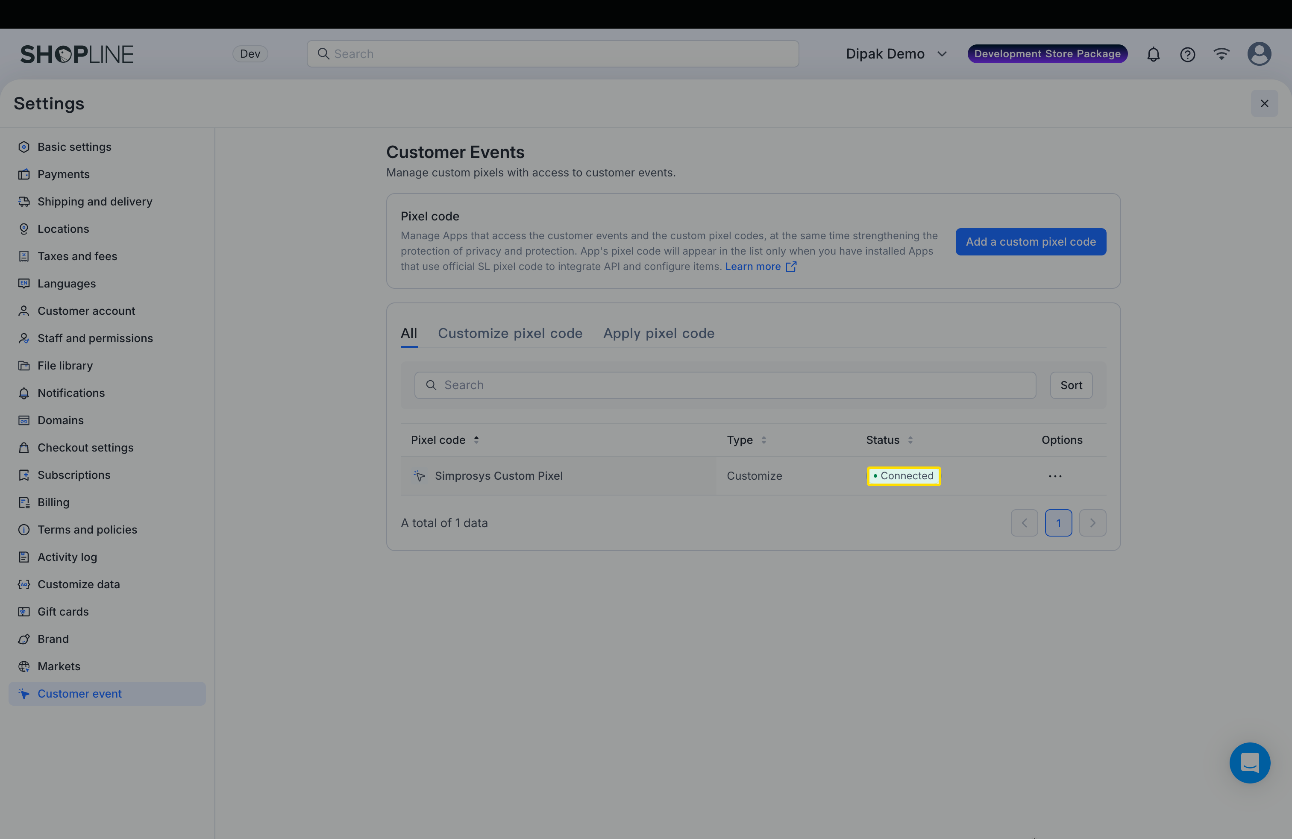Click the pixel code search field

pyautogui.click(x=725, y=385)
